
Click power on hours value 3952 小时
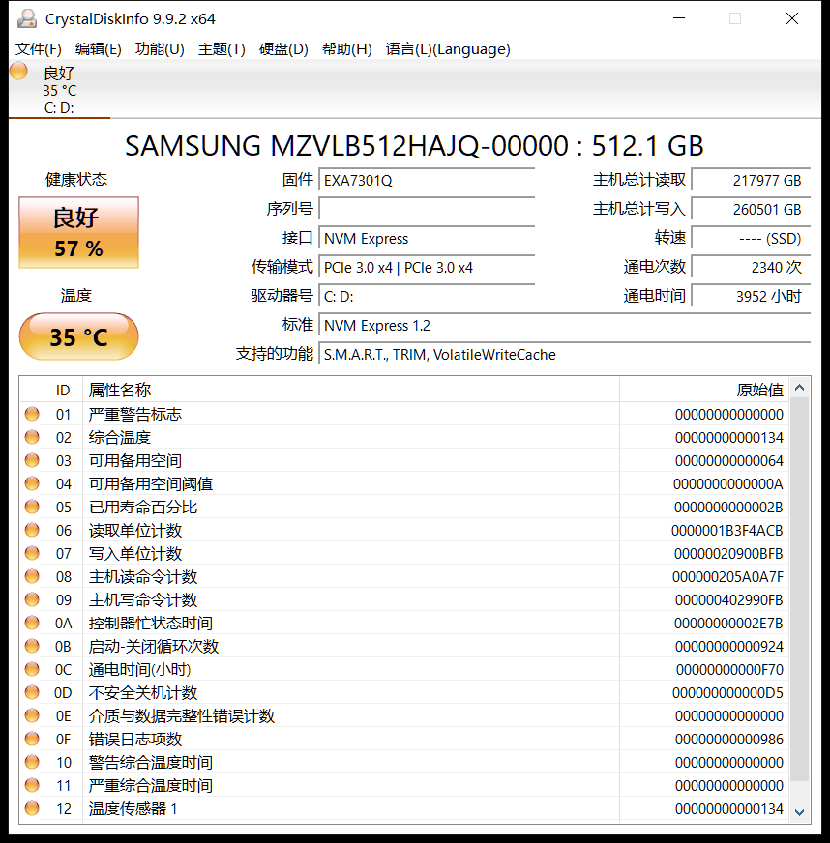(751, 296)
